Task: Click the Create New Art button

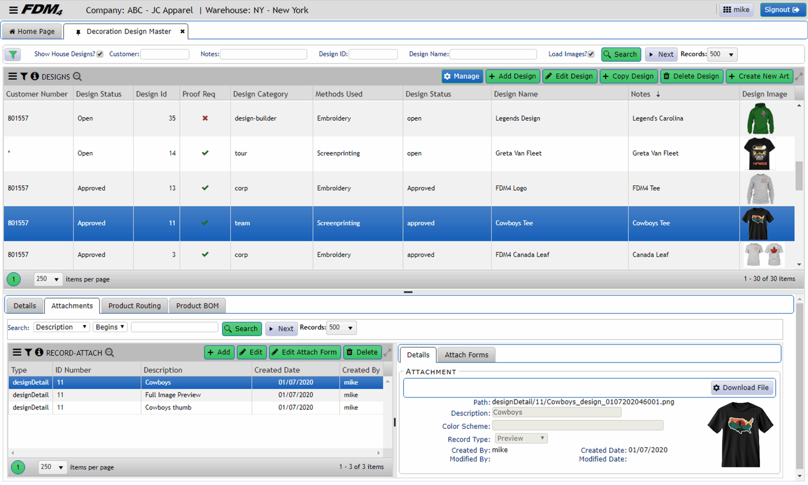Action: [x=759, y=76]
